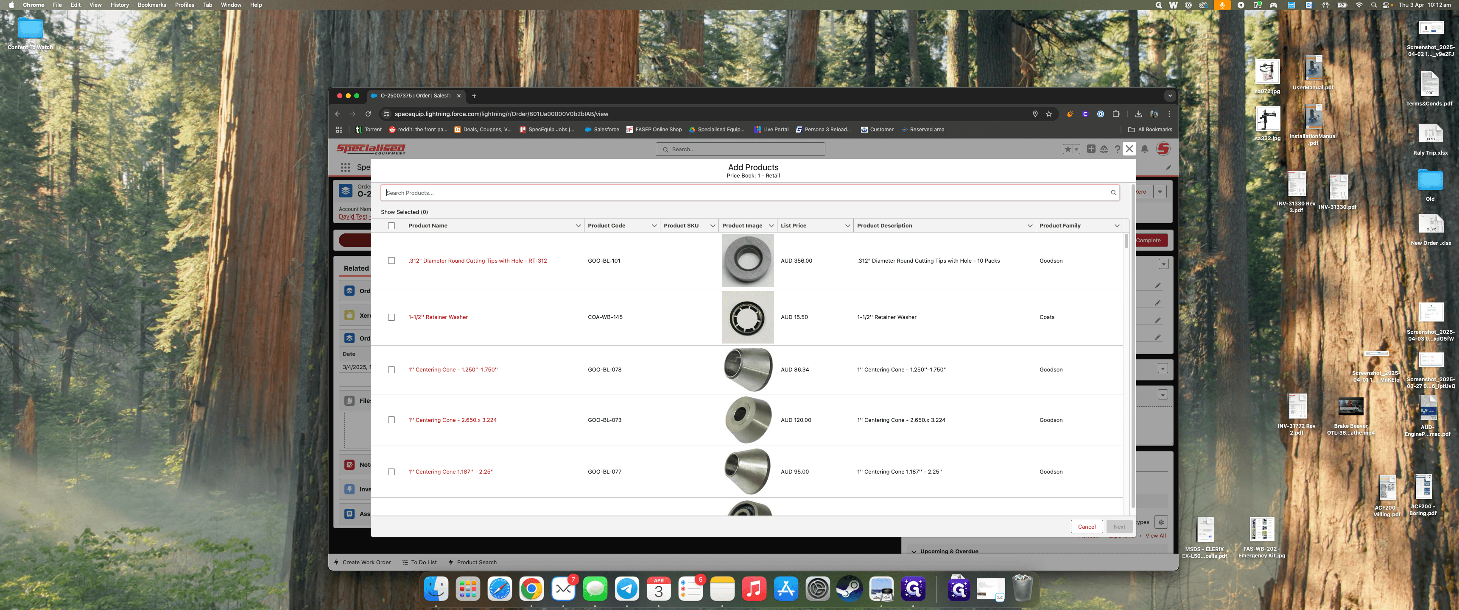The image size is (1459, 610).
Task: Open the Bookmarks menu in the menu bar
Action: point(152,5)
